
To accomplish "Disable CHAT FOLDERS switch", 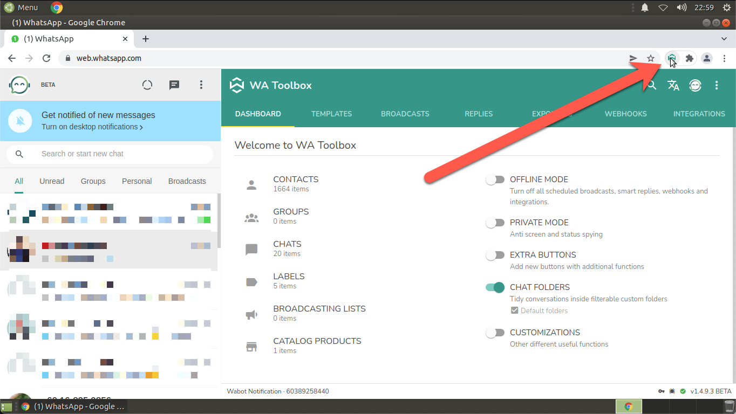I will pyautogui.click(x=495, y=287).
